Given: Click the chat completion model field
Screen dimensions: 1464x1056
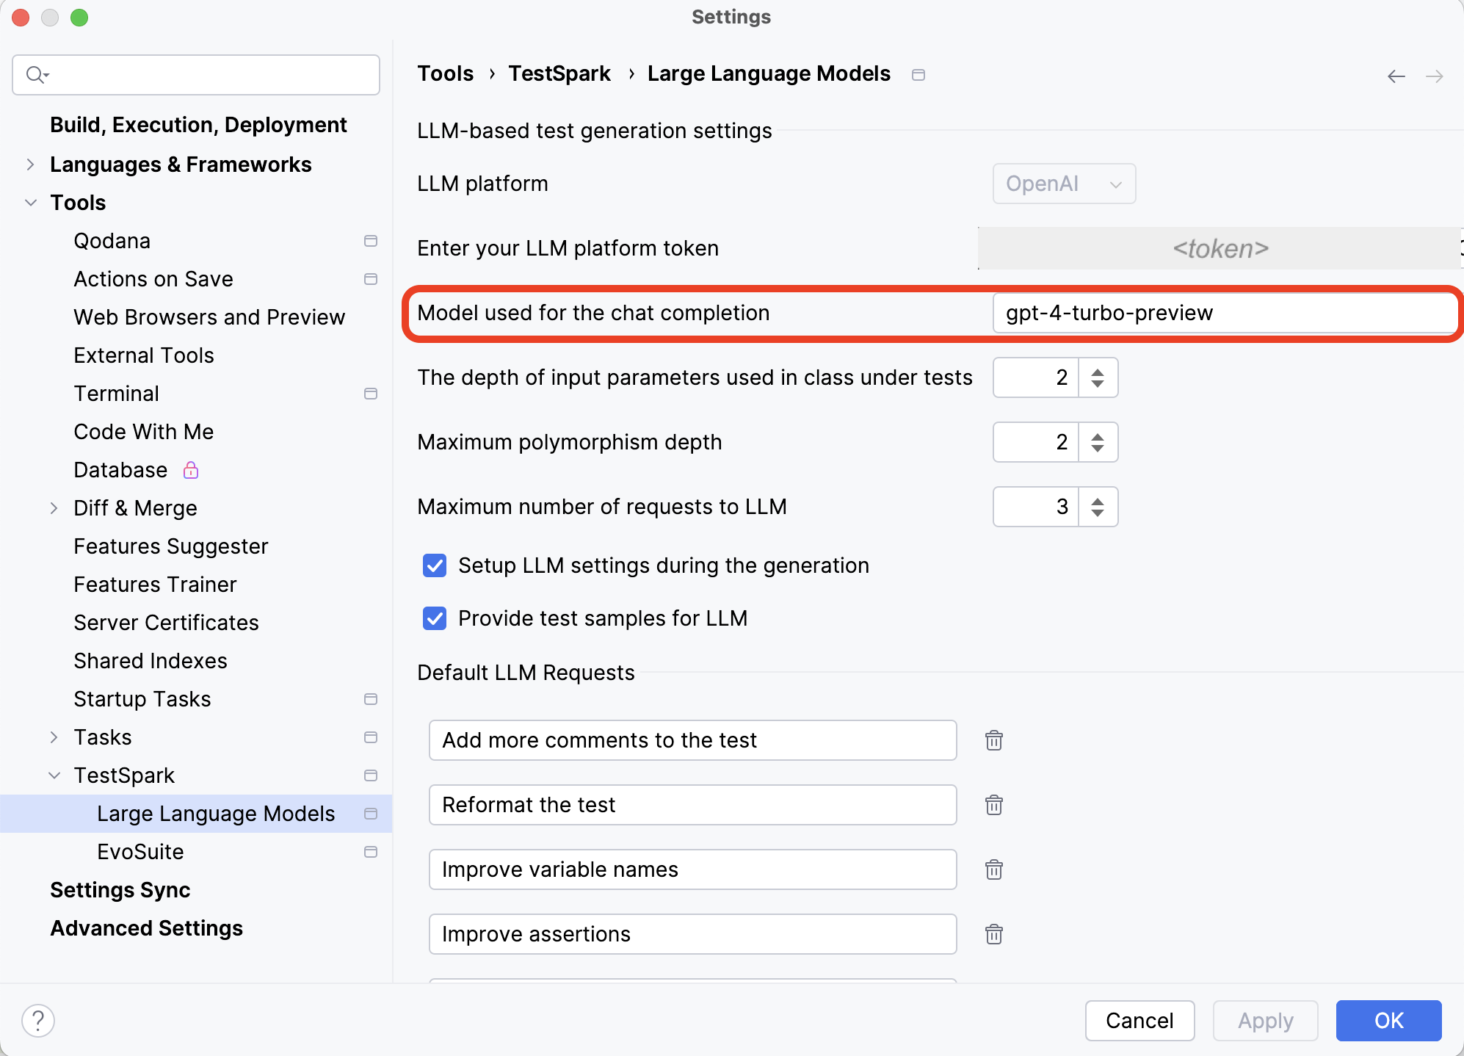Looking at the screenshot, I should pos(1225,313).
